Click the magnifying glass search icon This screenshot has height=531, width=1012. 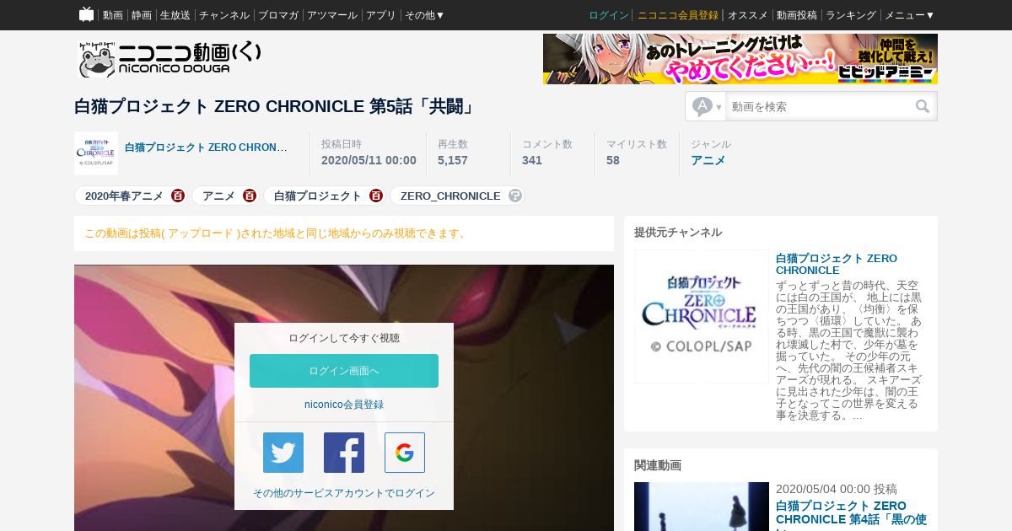click(x=923, y=107)
